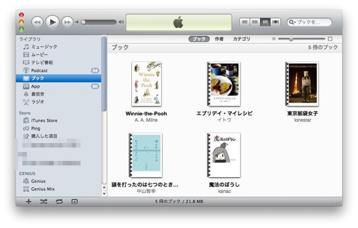Click the Podcast unplayed count badge

click(95, 70)
